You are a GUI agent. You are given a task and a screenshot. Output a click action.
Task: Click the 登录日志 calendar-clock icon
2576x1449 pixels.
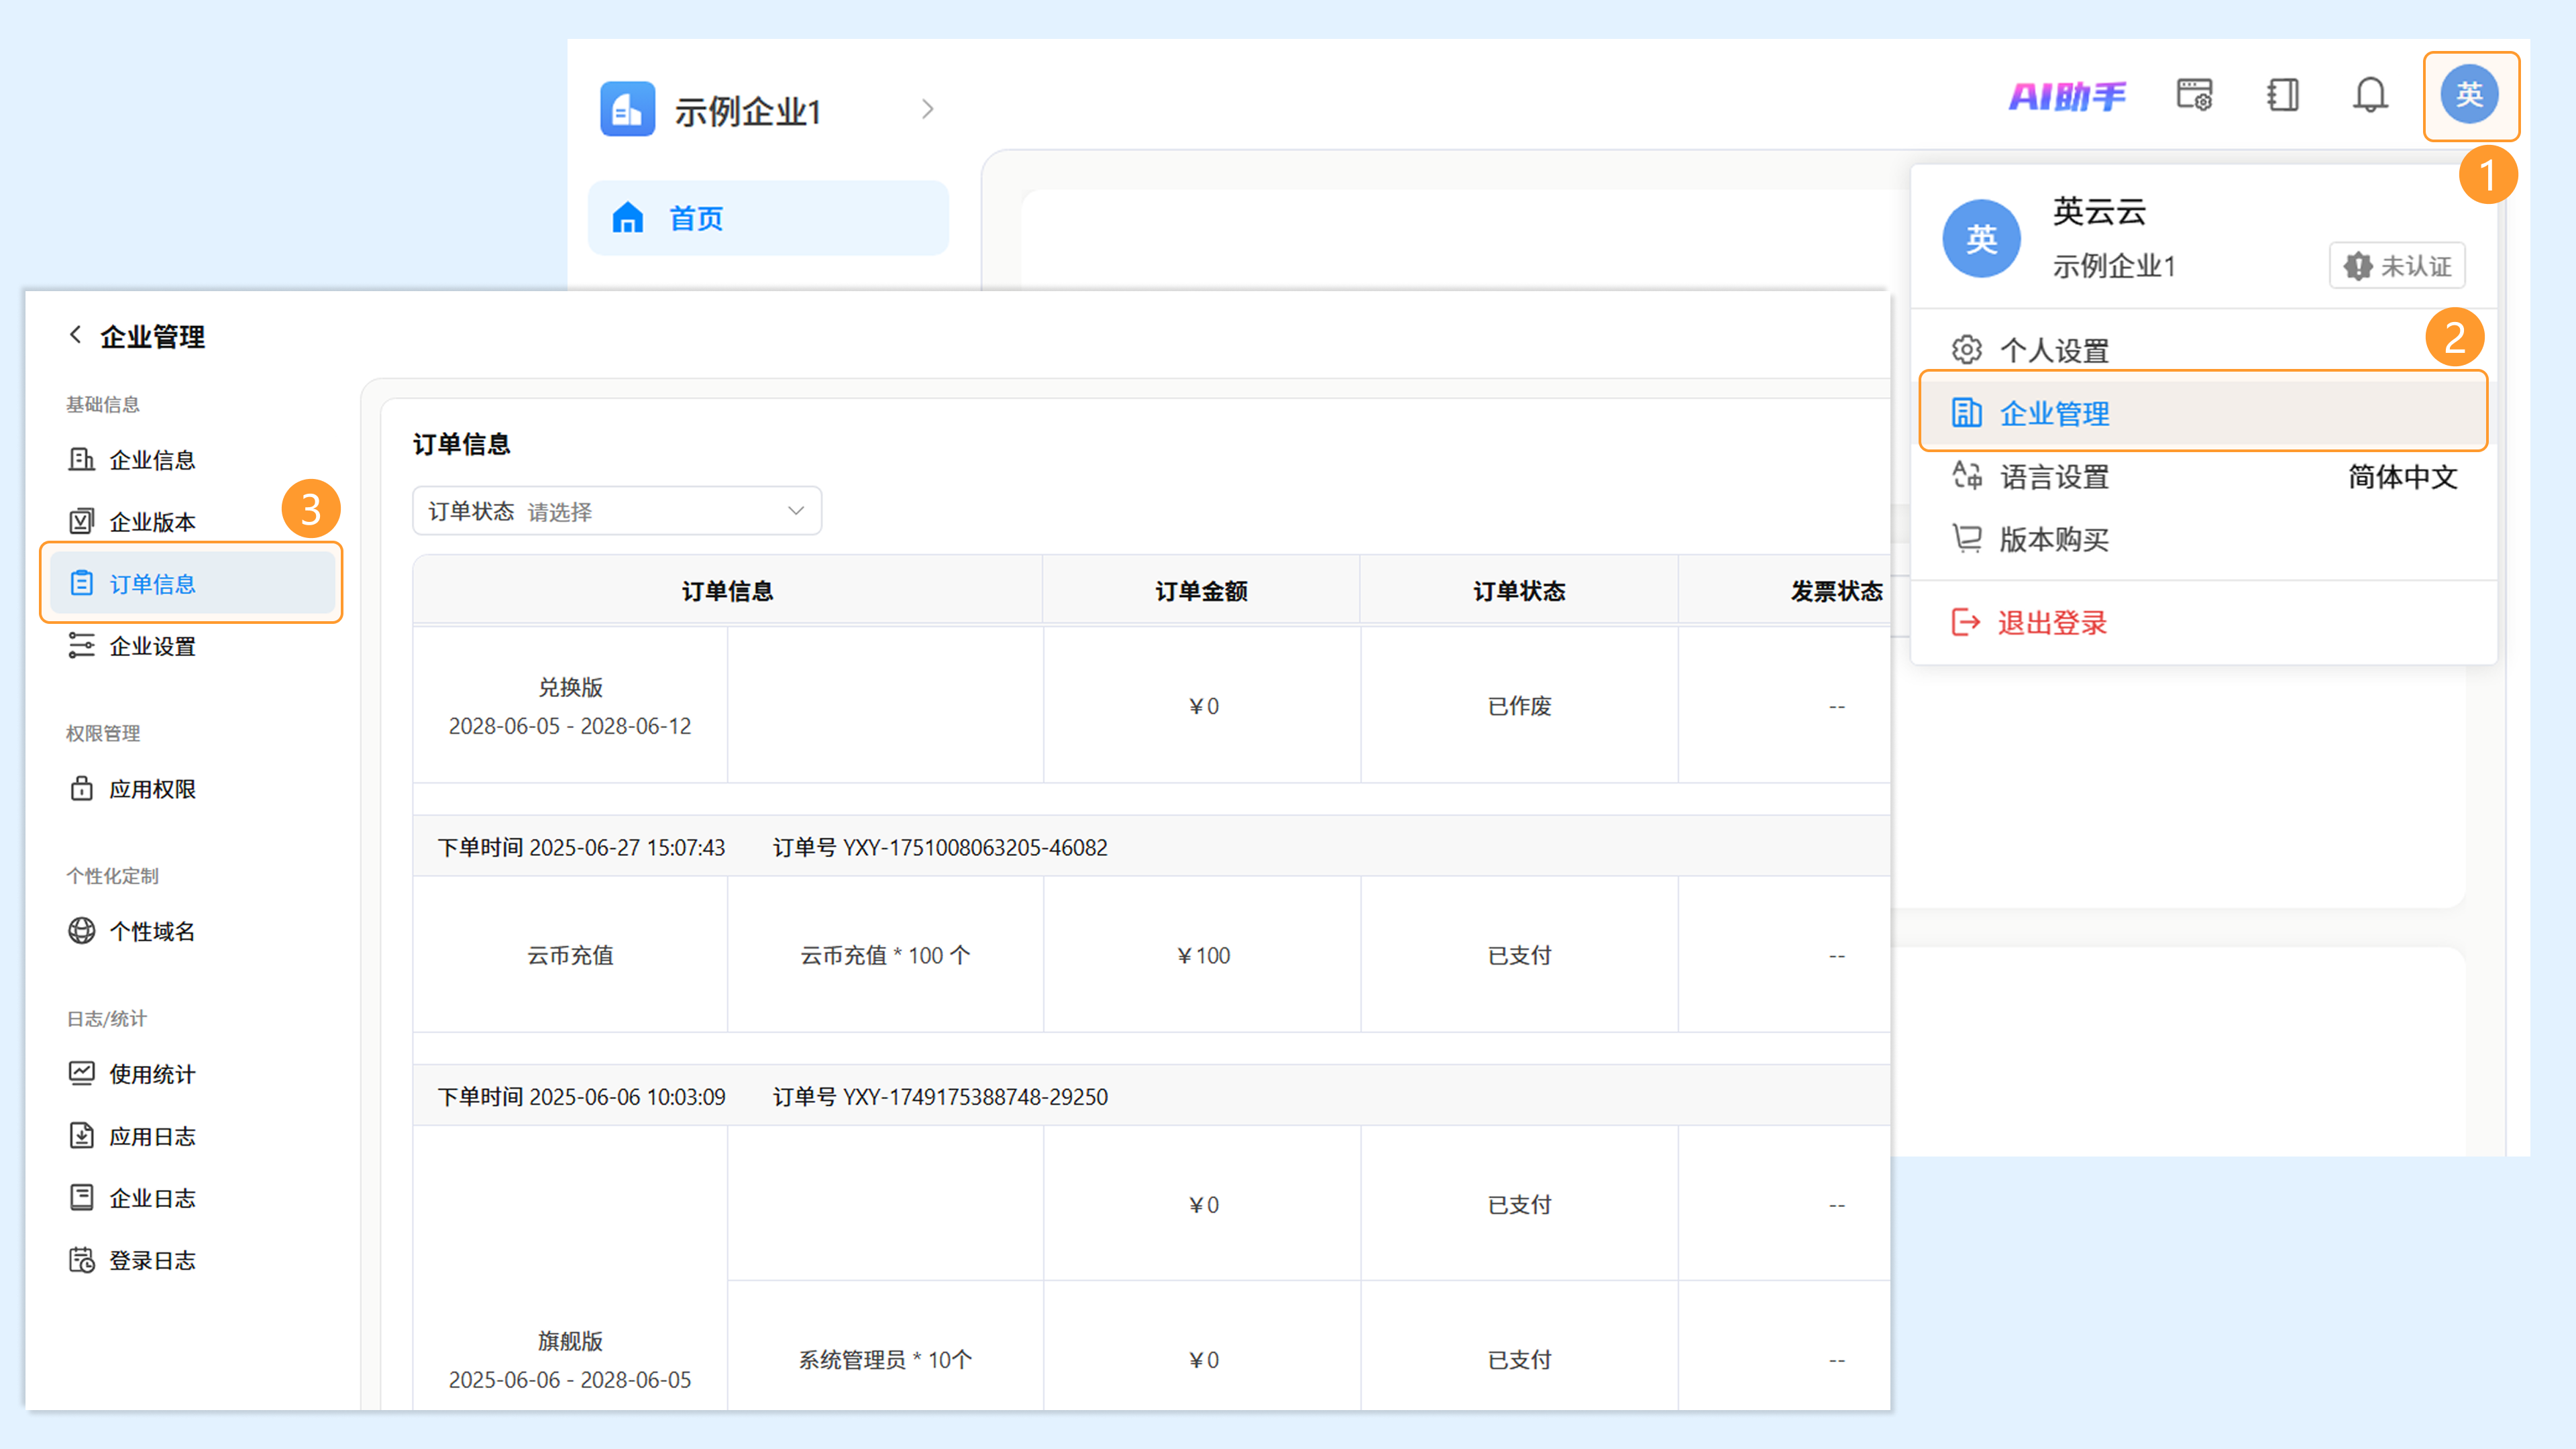coord(81,1259)
